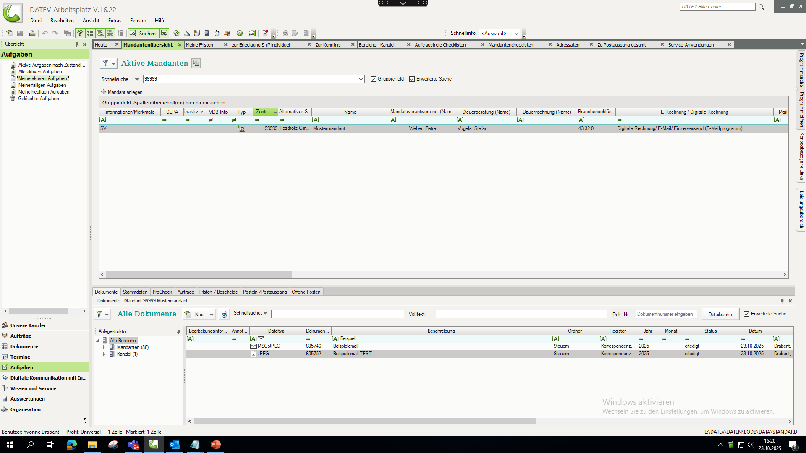Toggle the Gruppierfeld checkbox
The image size is (806, 453).
(x=373, y=79)
